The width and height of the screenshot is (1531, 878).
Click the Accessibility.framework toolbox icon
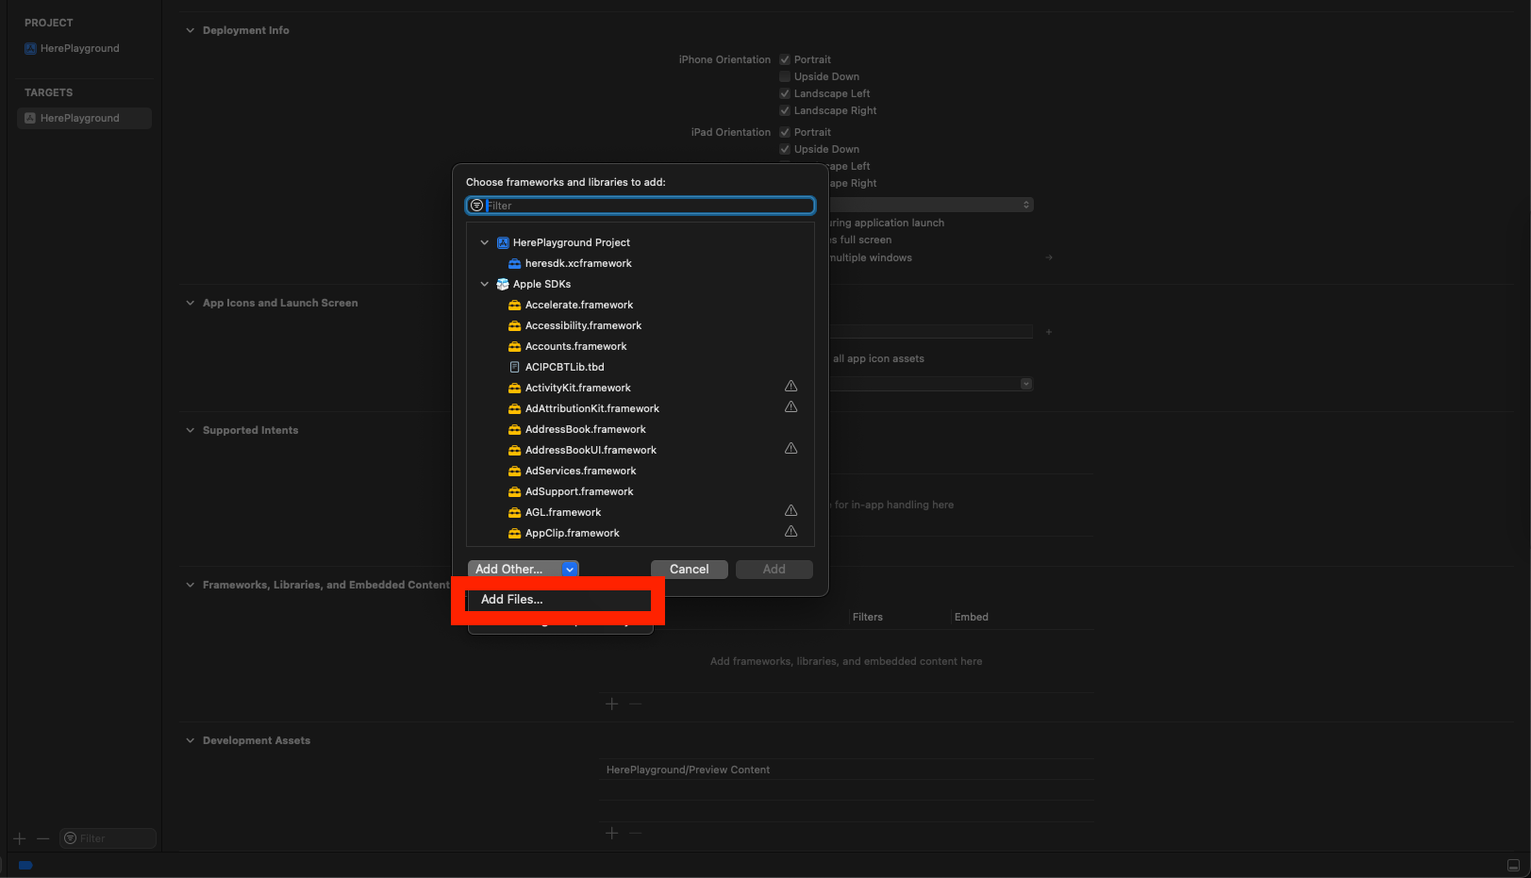(514, 325)
